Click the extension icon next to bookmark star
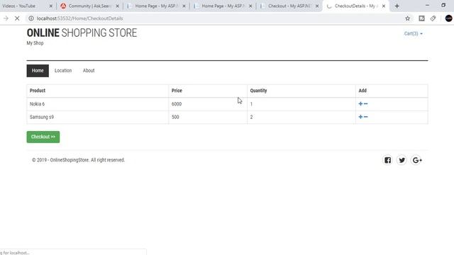Image resolution: width=454 pixels, height=255 pixels. point(421,18)
